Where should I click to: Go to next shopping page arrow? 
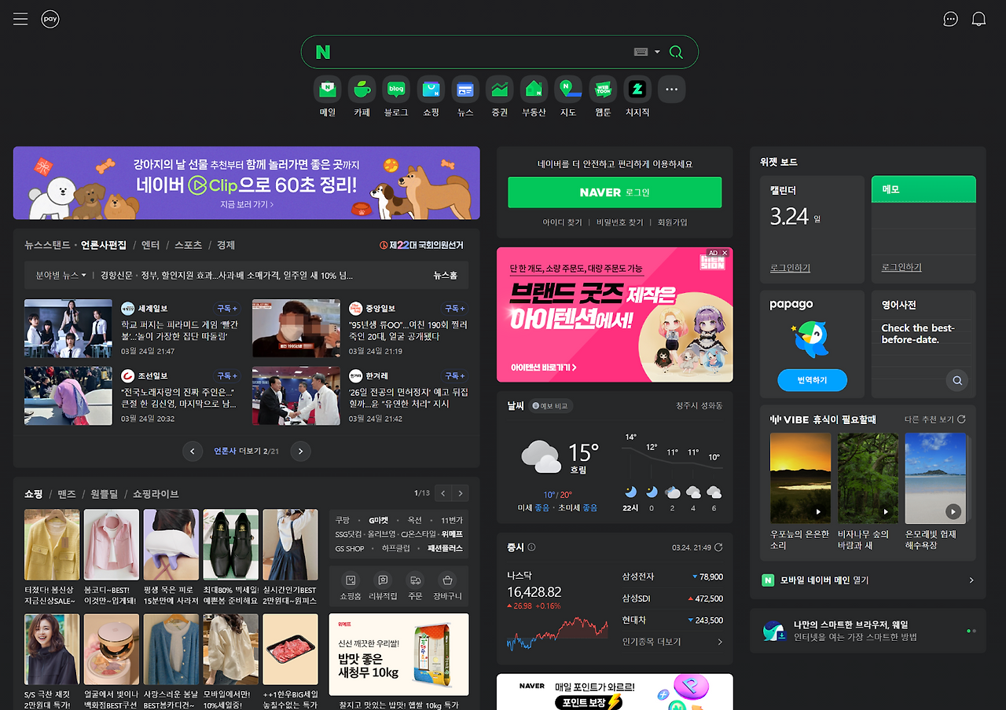461,493
